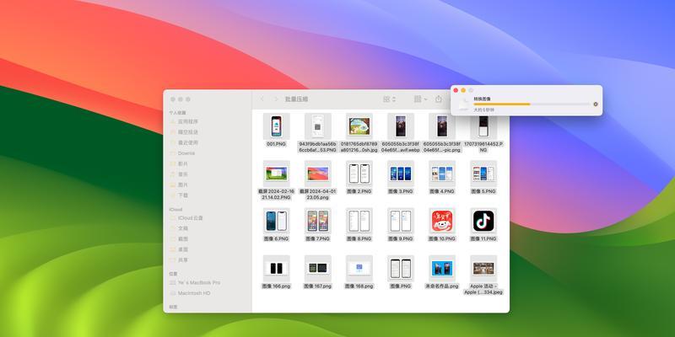The height and width of the screenshot is (337, 675).
Task: Select the 截屏 2024-02-16 21.14.02.PNG screenshot
Action: [x=277, y=174]
